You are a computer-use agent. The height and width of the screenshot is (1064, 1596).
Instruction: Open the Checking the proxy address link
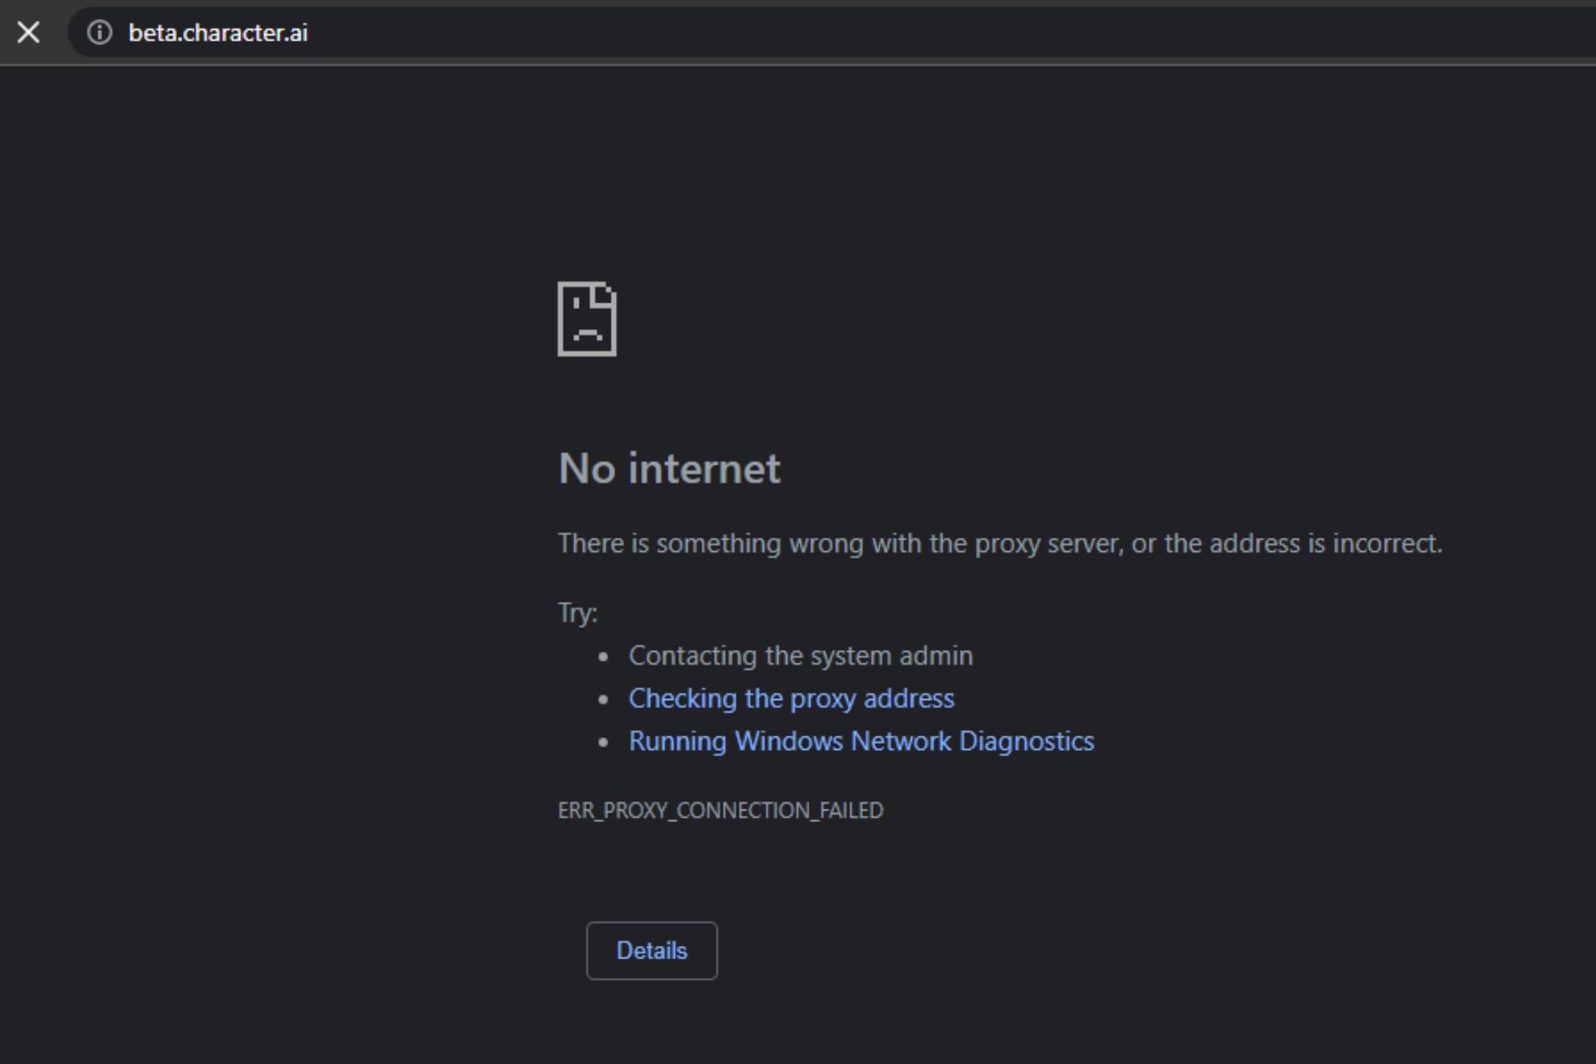(791, 698)
